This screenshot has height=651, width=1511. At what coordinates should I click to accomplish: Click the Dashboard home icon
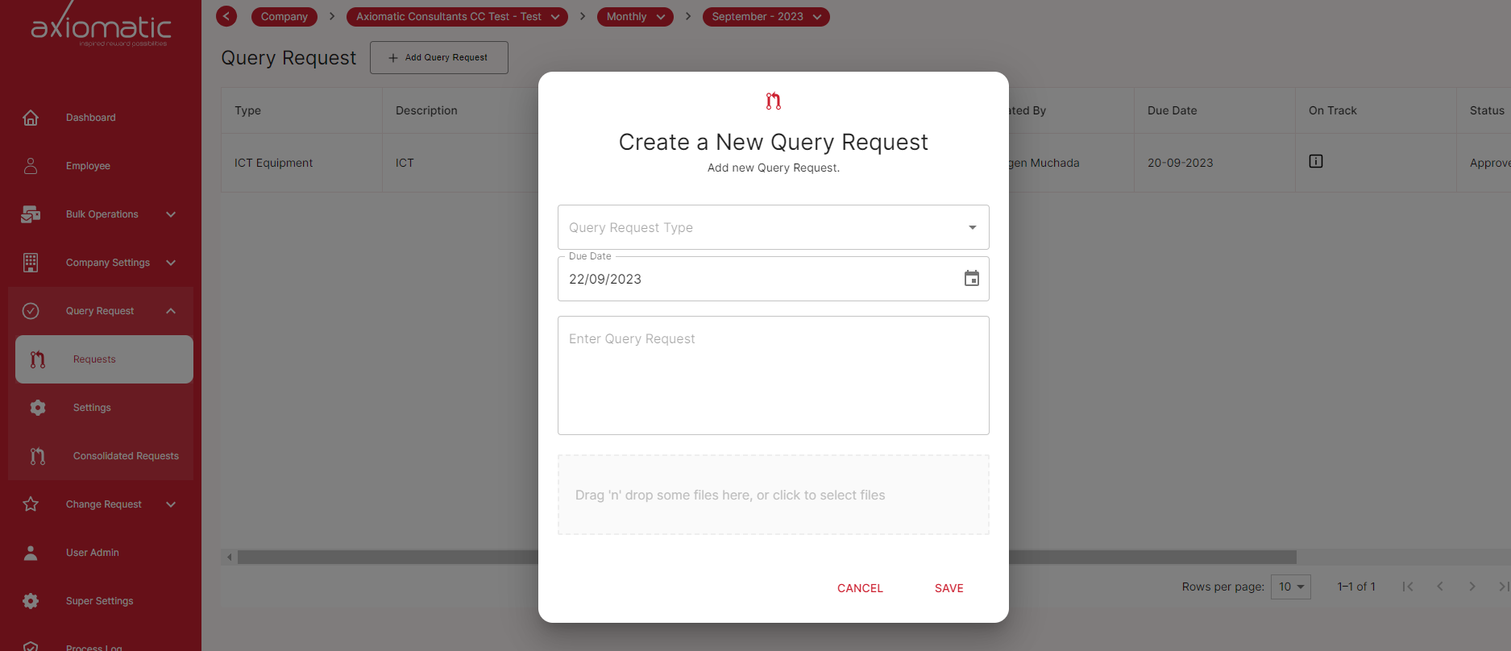[x=31, y=118]
